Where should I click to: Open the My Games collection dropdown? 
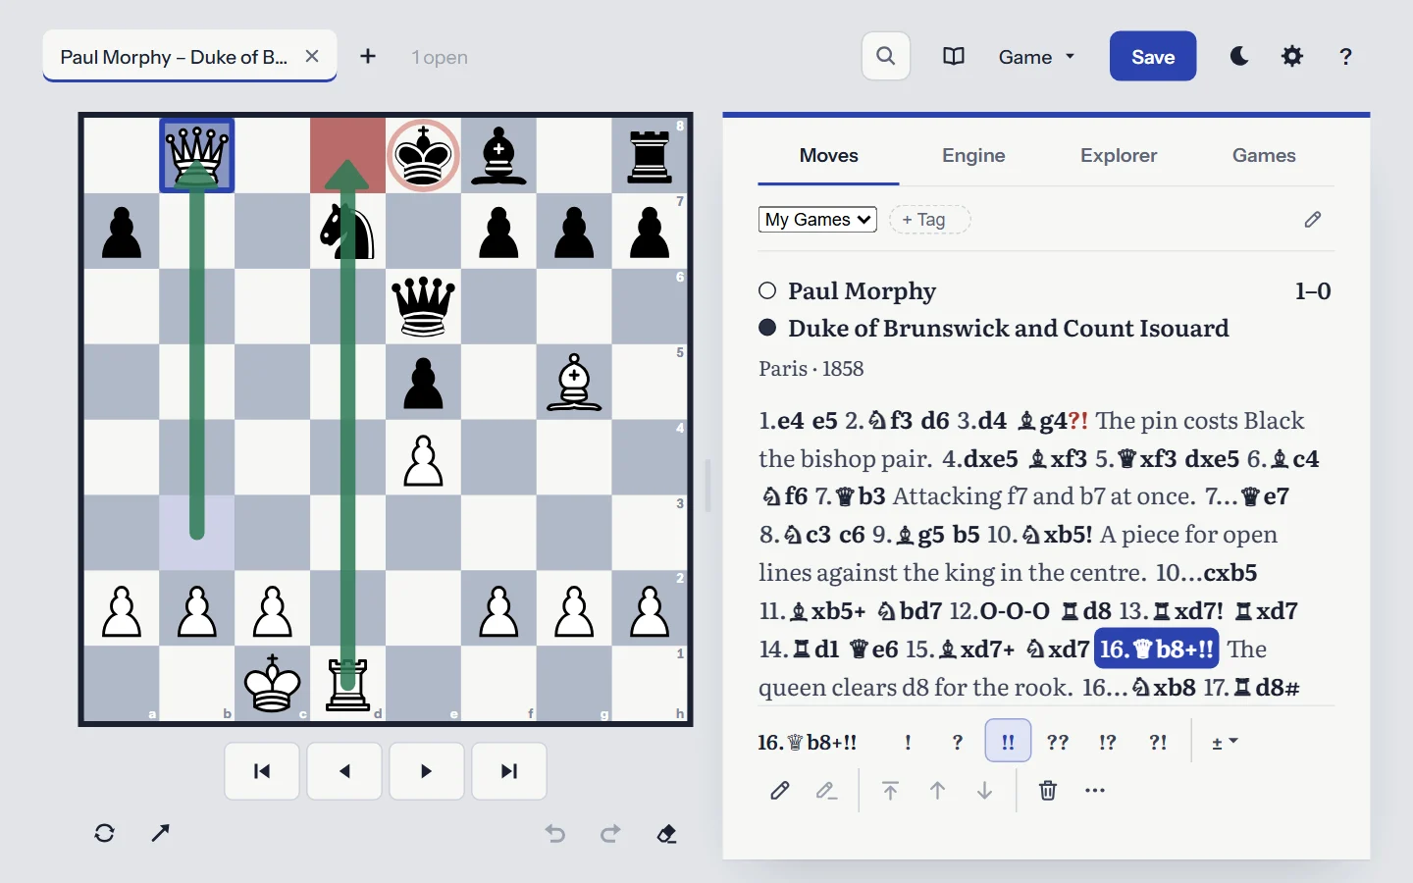(817, 220)
